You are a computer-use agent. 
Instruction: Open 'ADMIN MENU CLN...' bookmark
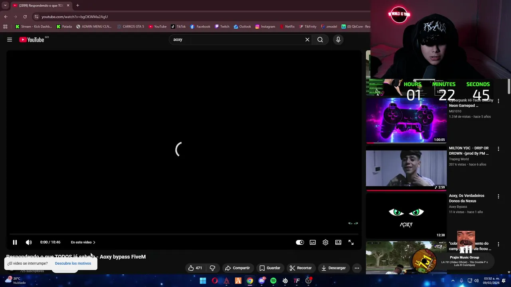[94, 27]
